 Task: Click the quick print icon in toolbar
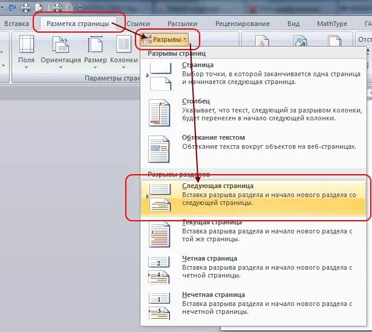coord(26,8)
